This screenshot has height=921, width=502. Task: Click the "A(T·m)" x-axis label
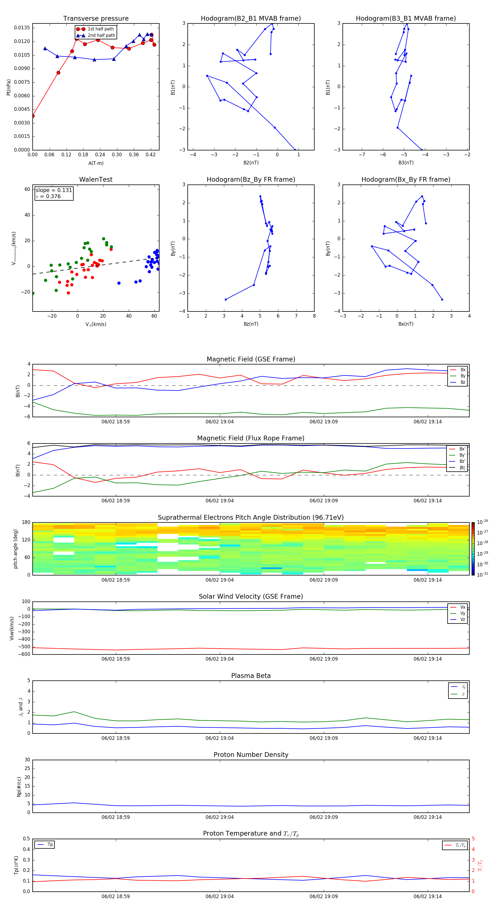point(96,163)
